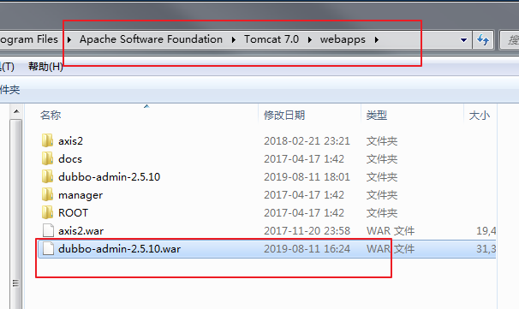Click the axis2 folder icon

(47, 140)
